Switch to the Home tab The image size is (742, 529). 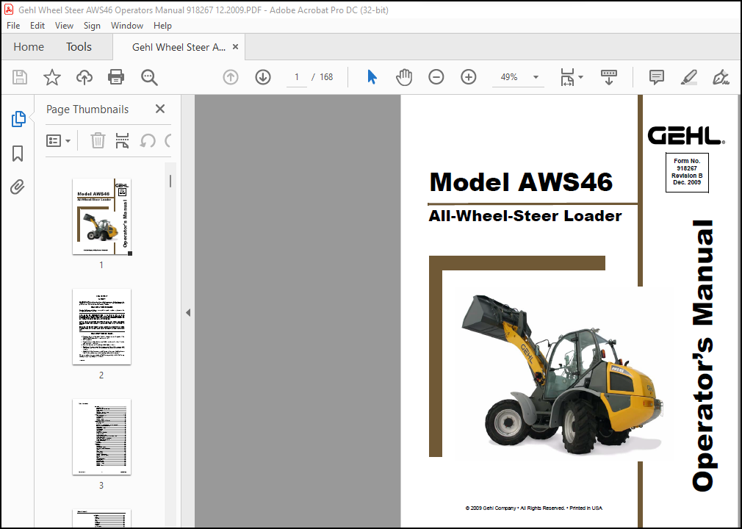point(29,47)
